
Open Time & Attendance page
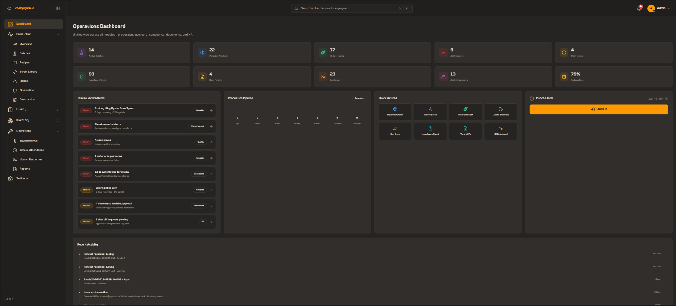click(x=32, y=150)
